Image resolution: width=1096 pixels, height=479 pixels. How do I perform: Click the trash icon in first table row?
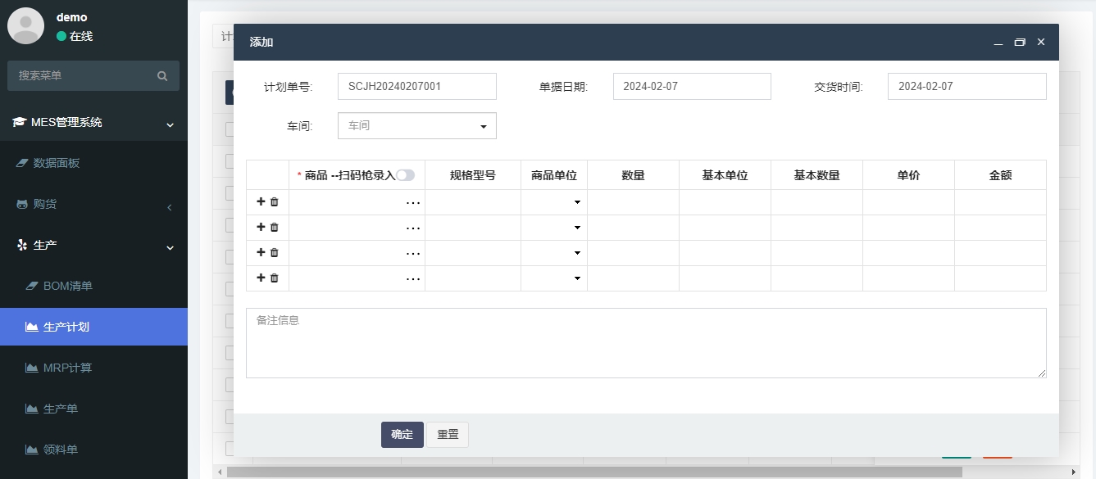pyautogui.click(x=275, y=201)
